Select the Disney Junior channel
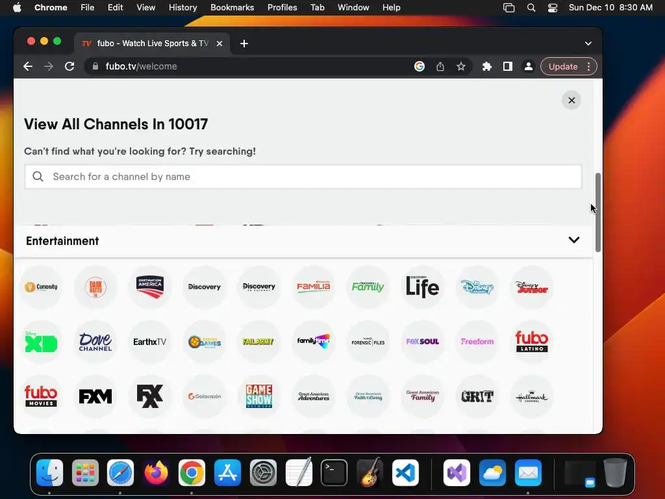This screenshot has width=665, height=499. [531, 287]
